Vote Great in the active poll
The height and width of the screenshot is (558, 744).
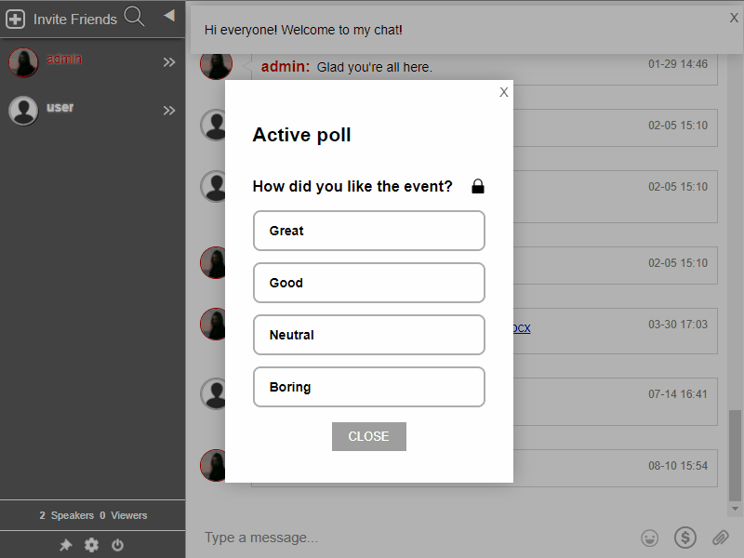coord(368,231)
